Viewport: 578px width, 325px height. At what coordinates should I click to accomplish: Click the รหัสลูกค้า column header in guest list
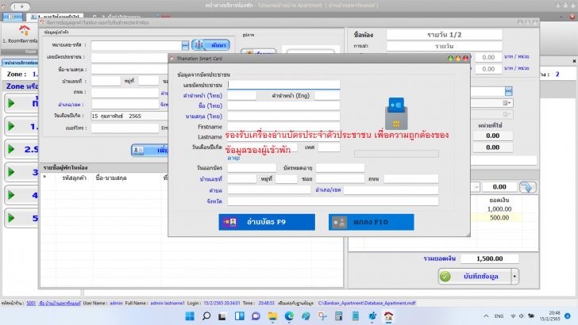point(74,178)
